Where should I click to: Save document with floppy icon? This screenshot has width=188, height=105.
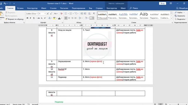(1, 3)
